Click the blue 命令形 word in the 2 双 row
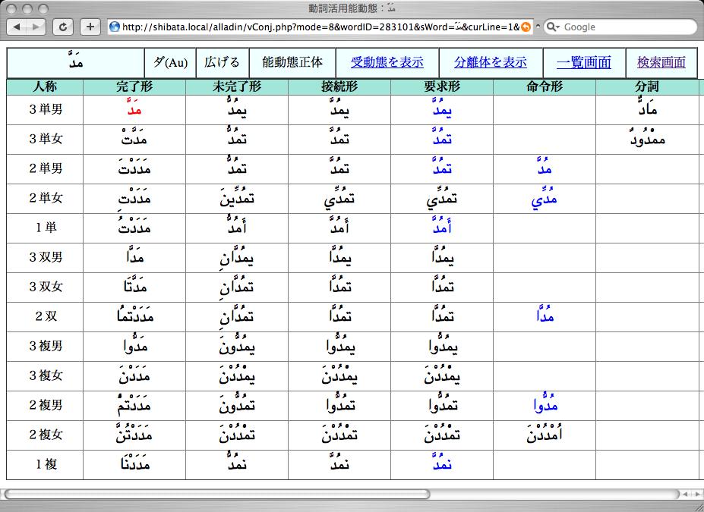704x512 pixels. (545, 314)
